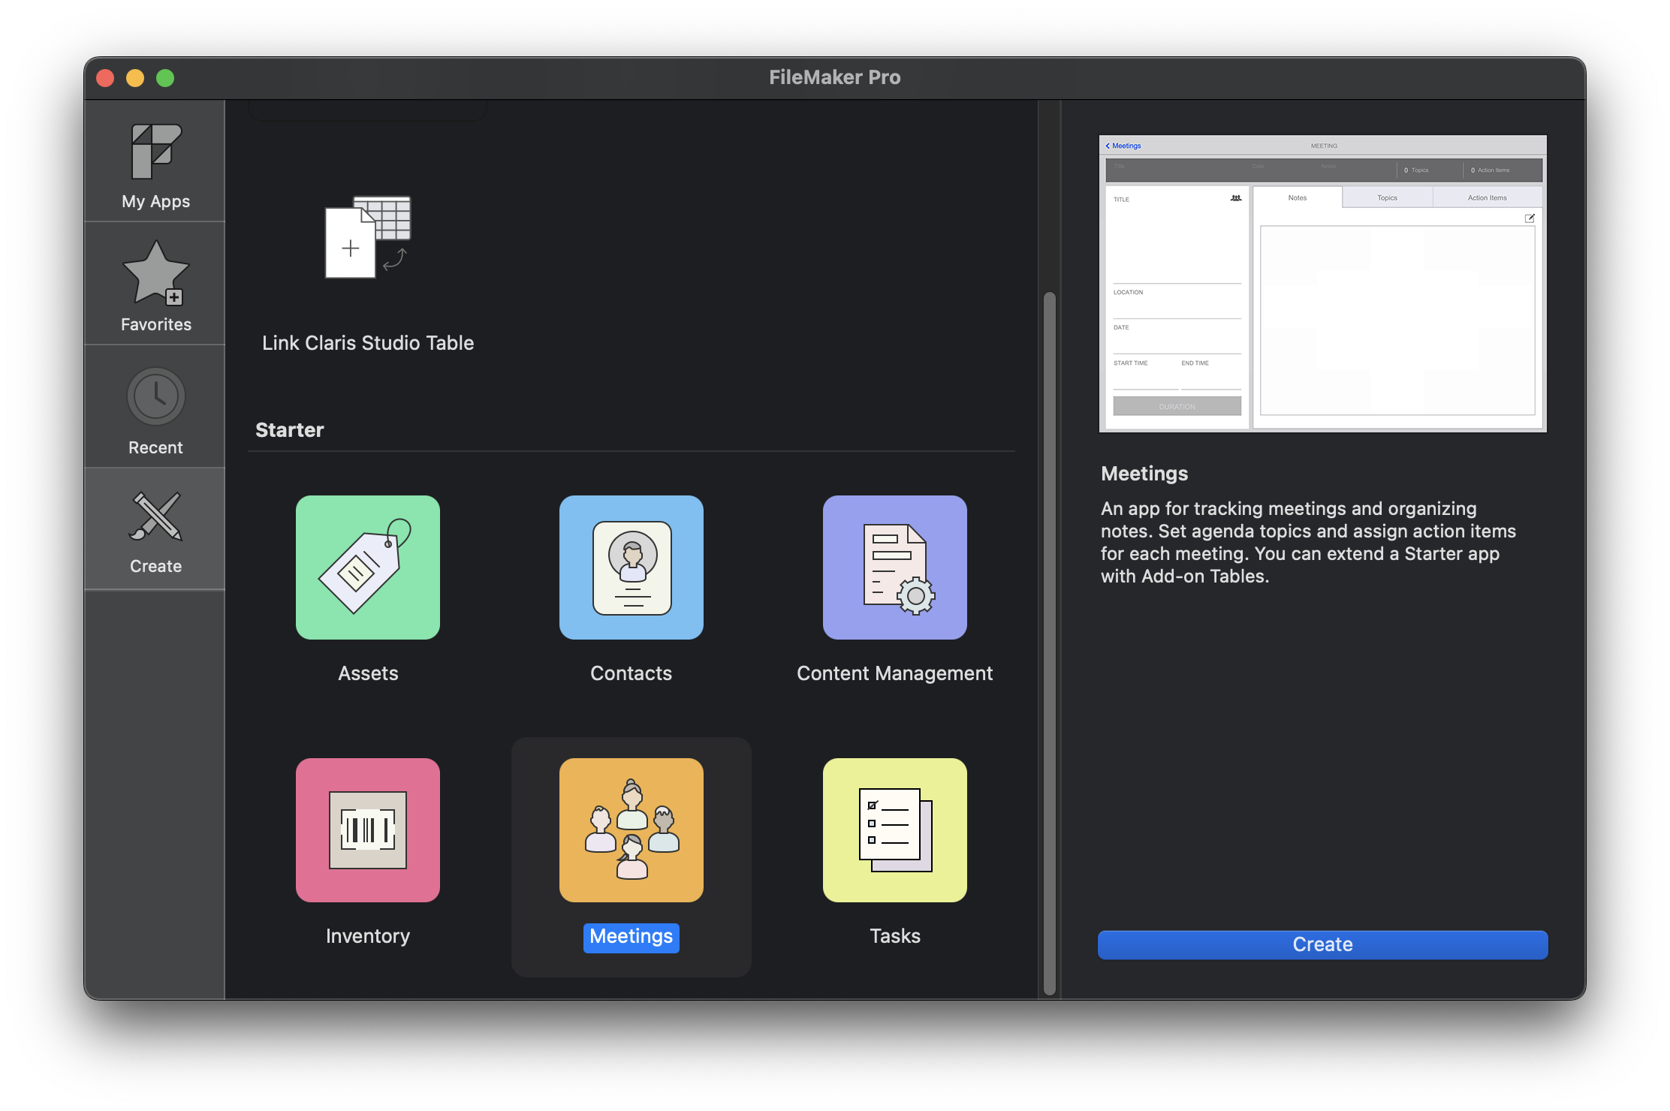This screenshot has height=1111, width=1670.
Task: Click the Assets label text
Action: (368, 673)
